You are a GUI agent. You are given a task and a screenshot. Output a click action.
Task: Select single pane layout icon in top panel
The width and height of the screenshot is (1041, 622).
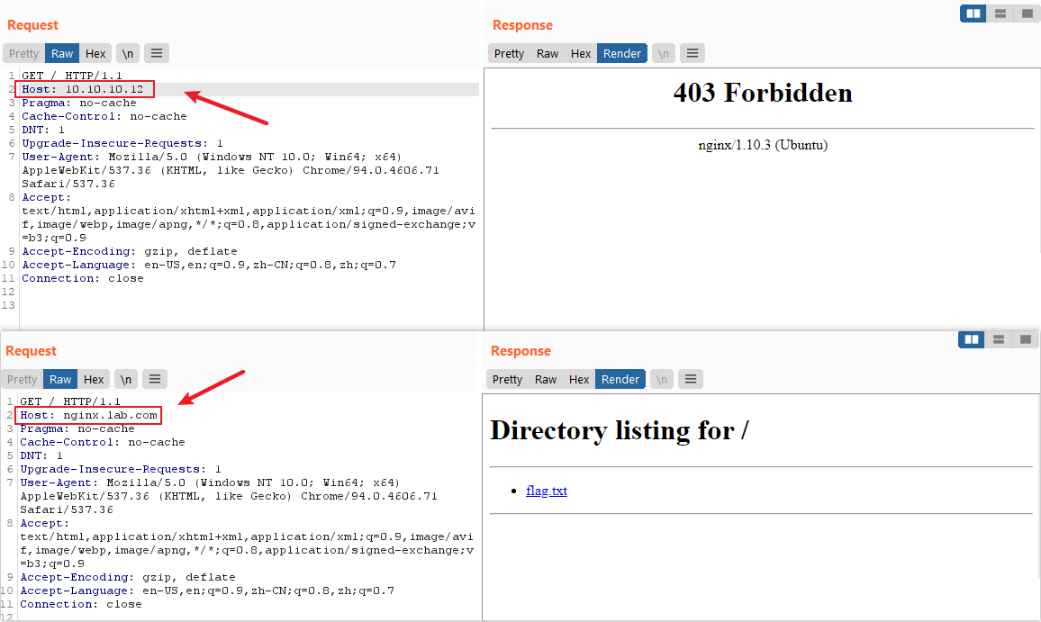tap(1027, 14)
